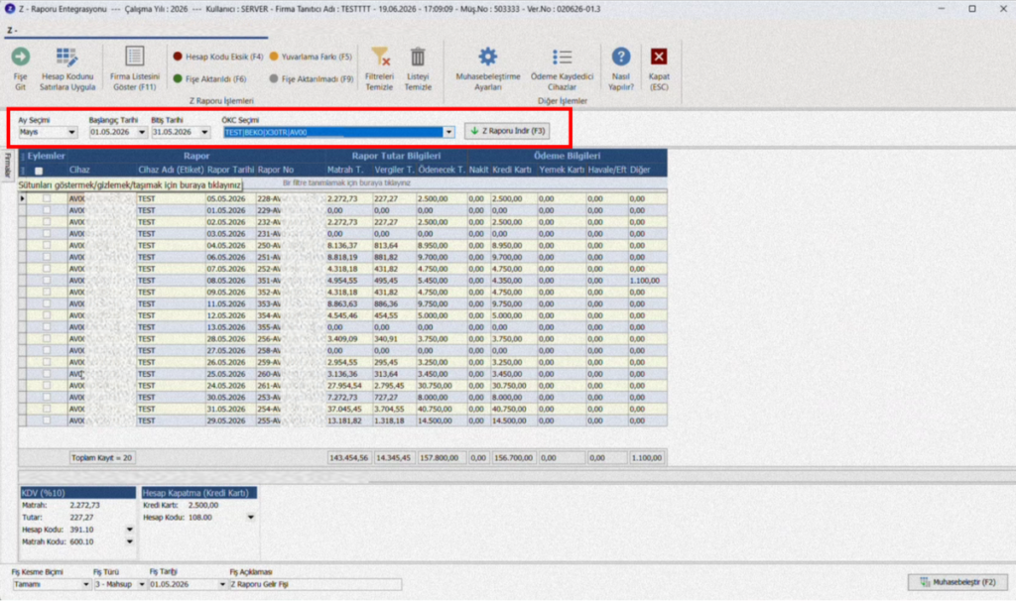Open the Firmalar side tab
This screenshot has height=601, width=1016.
(x=8, y=166)
